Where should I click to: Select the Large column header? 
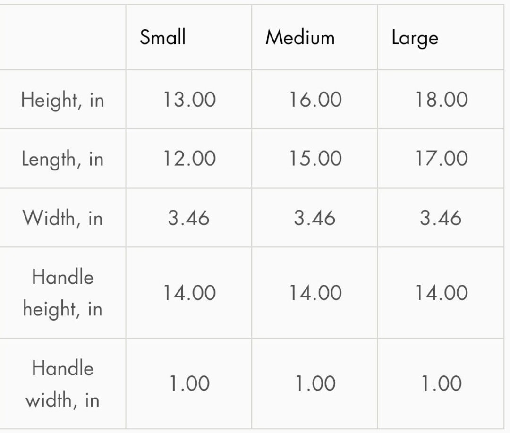point(415,38)
